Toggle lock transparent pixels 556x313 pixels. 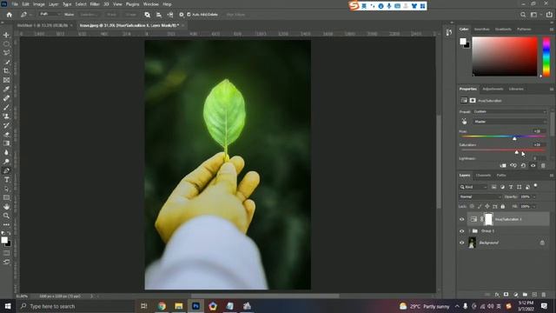[x=472, y=206]
